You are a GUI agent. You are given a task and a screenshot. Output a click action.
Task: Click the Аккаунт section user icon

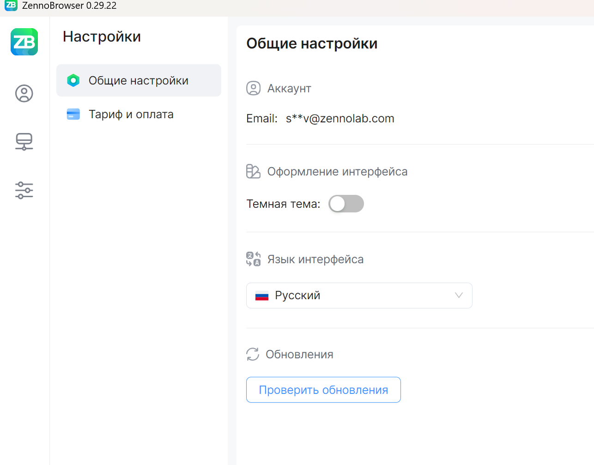(254, 88)
